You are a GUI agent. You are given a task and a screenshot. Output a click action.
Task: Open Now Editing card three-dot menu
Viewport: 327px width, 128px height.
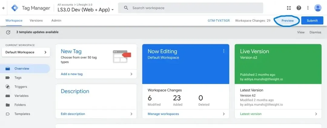pyautogui.click(x=224, y=51)
